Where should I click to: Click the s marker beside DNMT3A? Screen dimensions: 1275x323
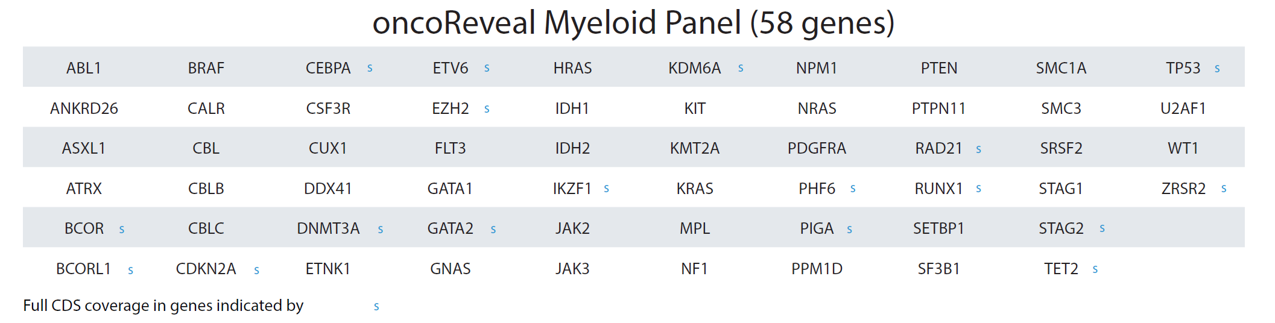[380, 230]
